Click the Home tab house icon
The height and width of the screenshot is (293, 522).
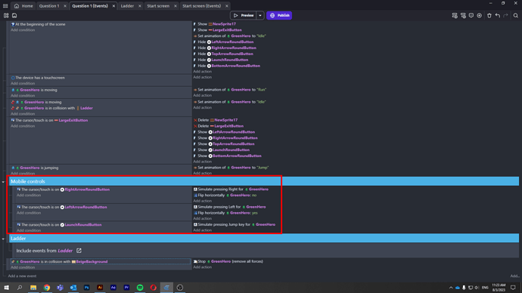[17, 6]
